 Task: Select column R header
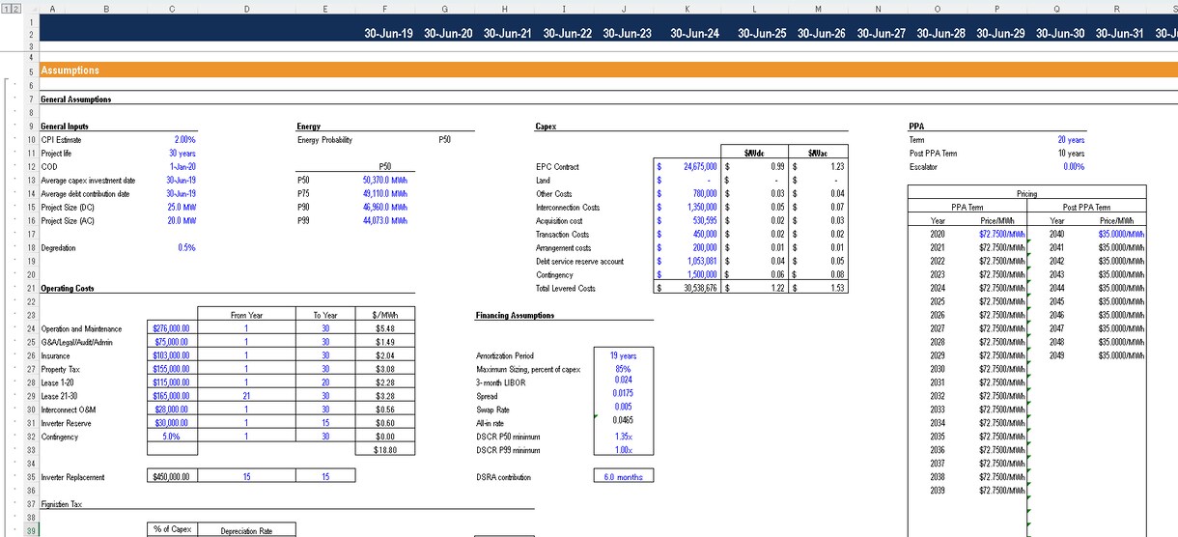pyautogui.click(x=1117, y=8)
